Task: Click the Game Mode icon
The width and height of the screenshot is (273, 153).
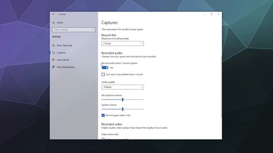Action: point(53,60)
